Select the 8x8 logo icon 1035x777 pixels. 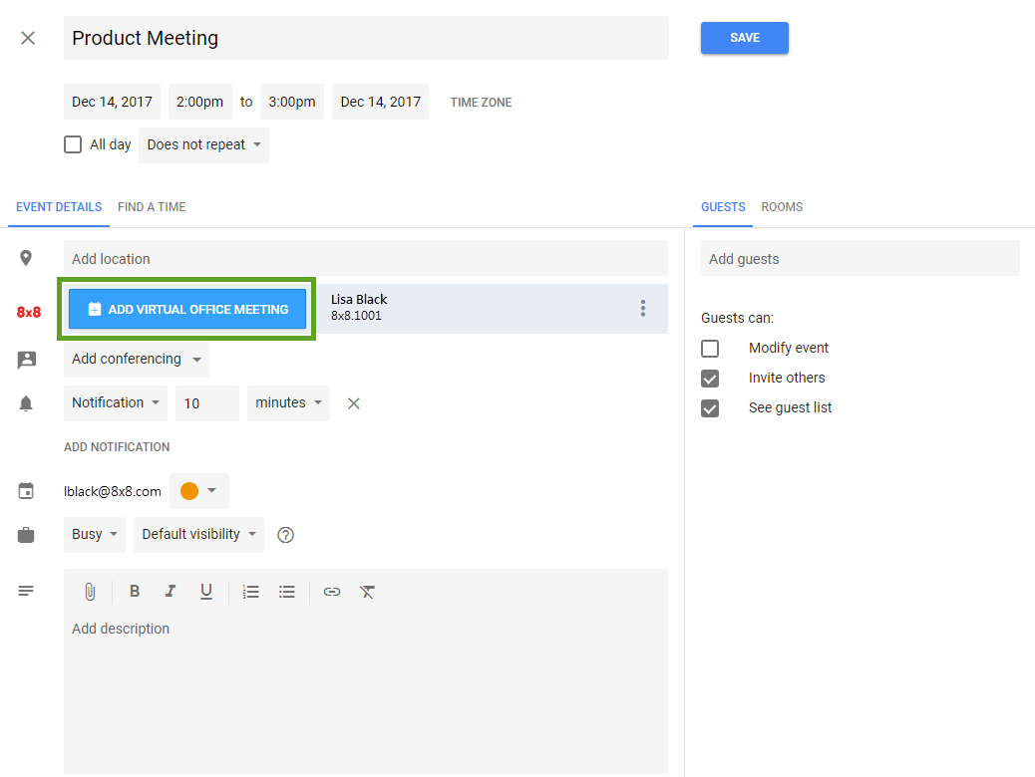28,309
